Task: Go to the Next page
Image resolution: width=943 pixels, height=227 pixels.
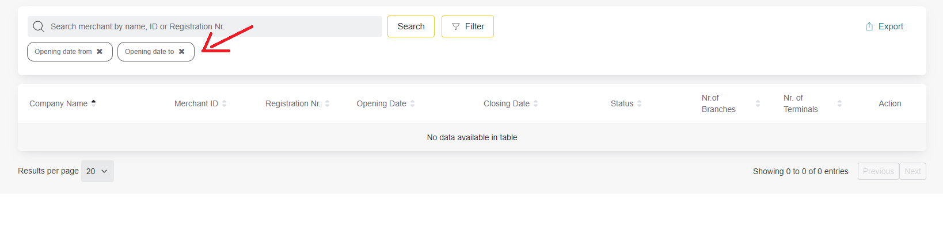Action: point(912,171)
